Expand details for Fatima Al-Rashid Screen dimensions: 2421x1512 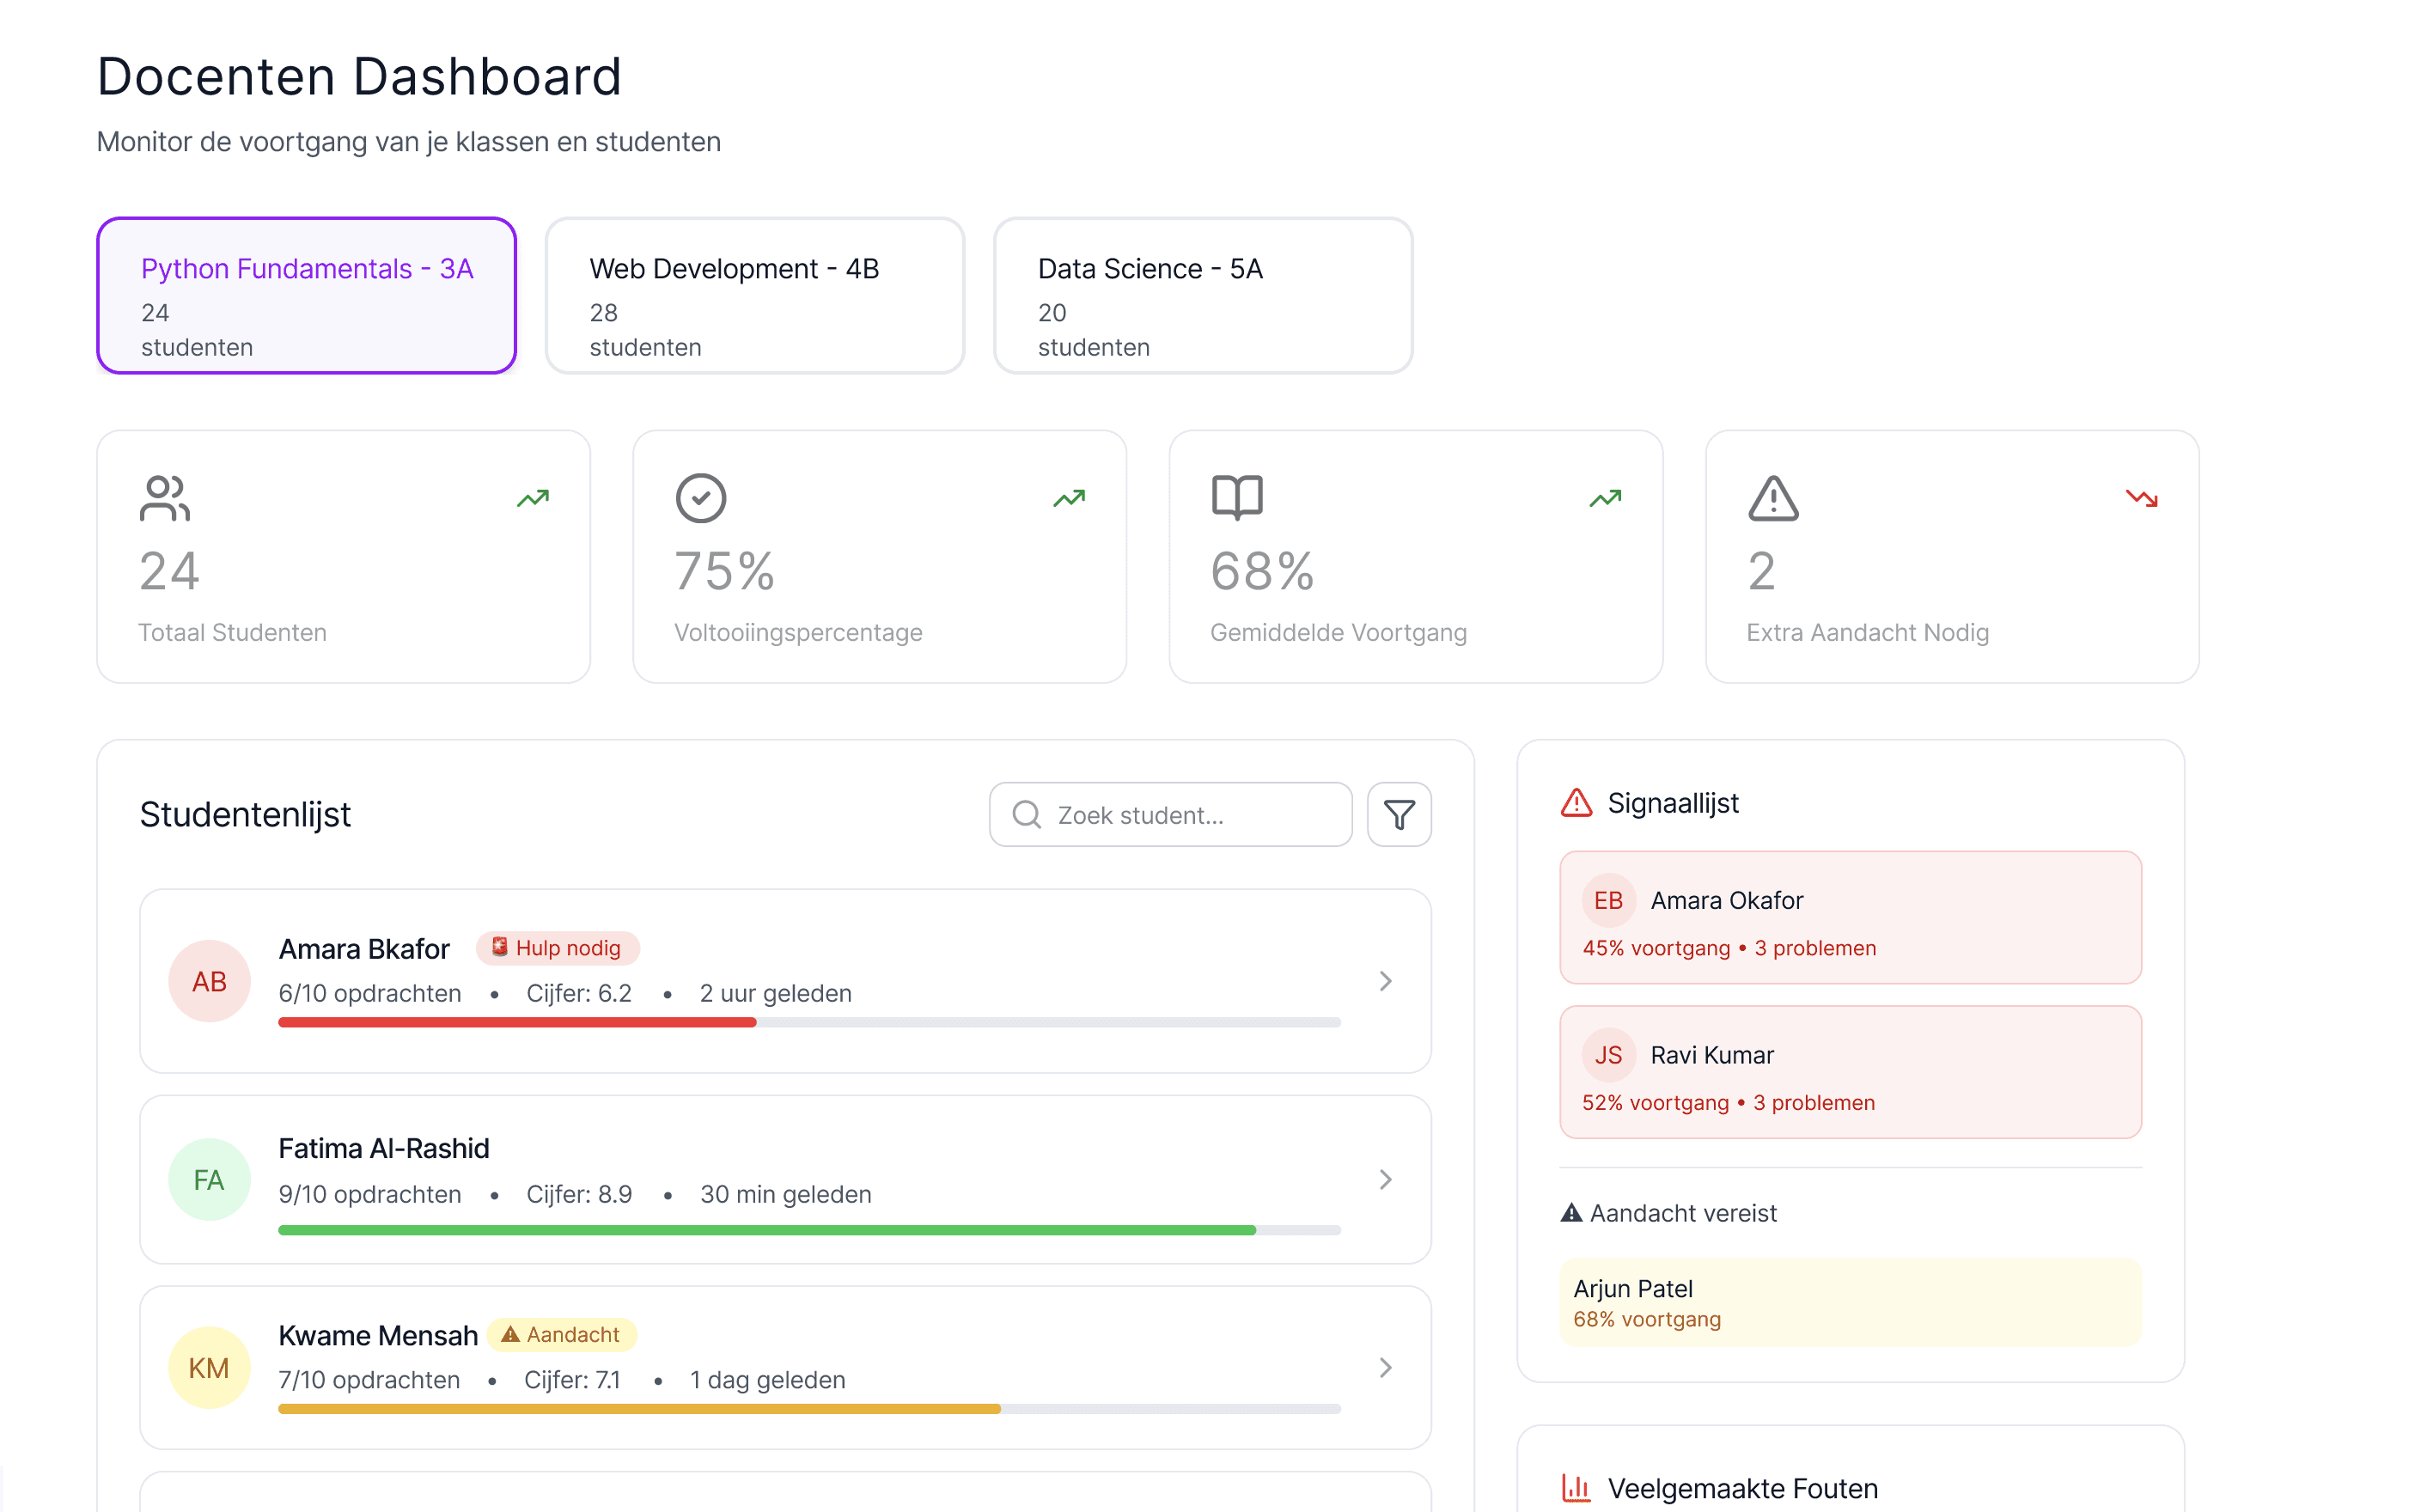click(1385, 1179)
